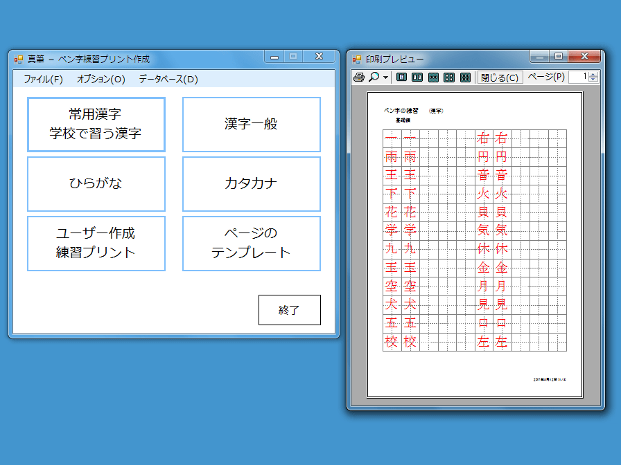
Task: Increase page number with up arrow
Action: click(593, 74)
